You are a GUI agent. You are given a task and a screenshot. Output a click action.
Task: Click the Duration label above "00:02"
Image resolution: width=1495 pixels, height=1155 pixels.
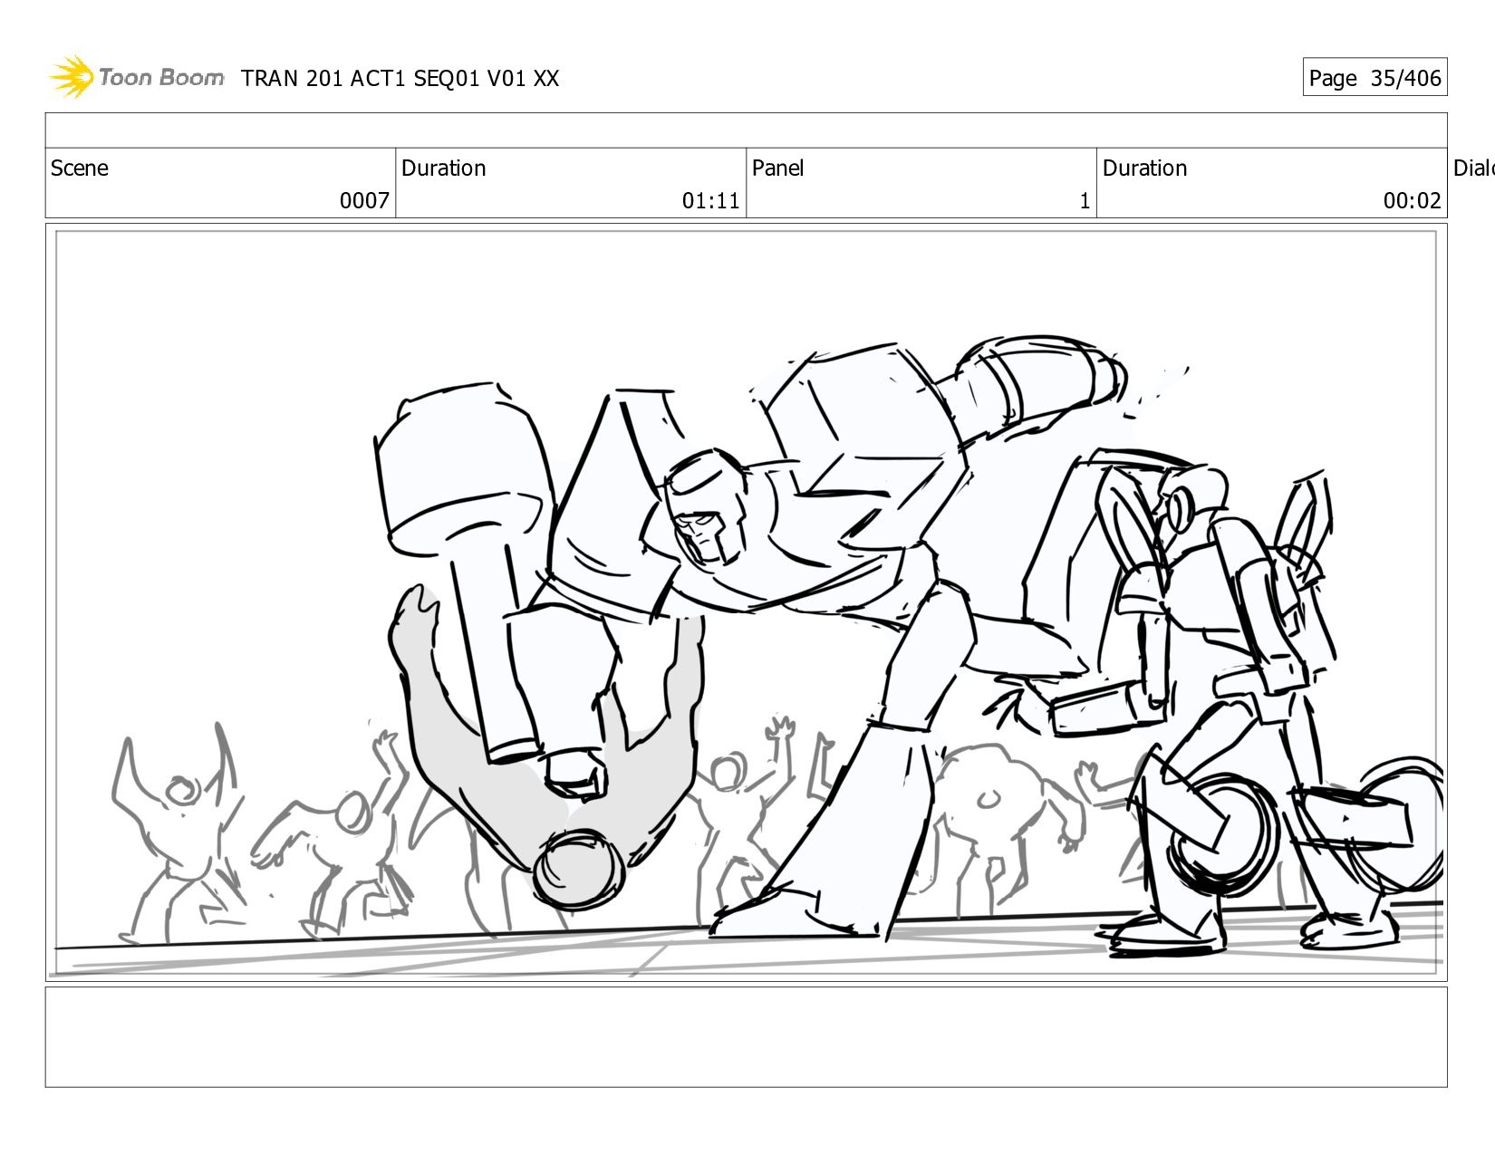point(1144,168)
